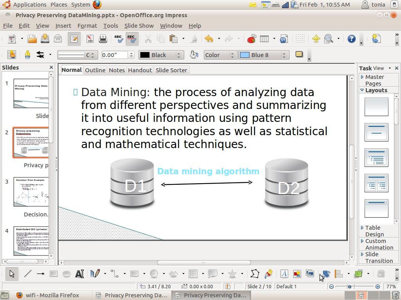Open OpenOffice Help icon
This screenshot has width=401, height=300.
click(352, 39)
